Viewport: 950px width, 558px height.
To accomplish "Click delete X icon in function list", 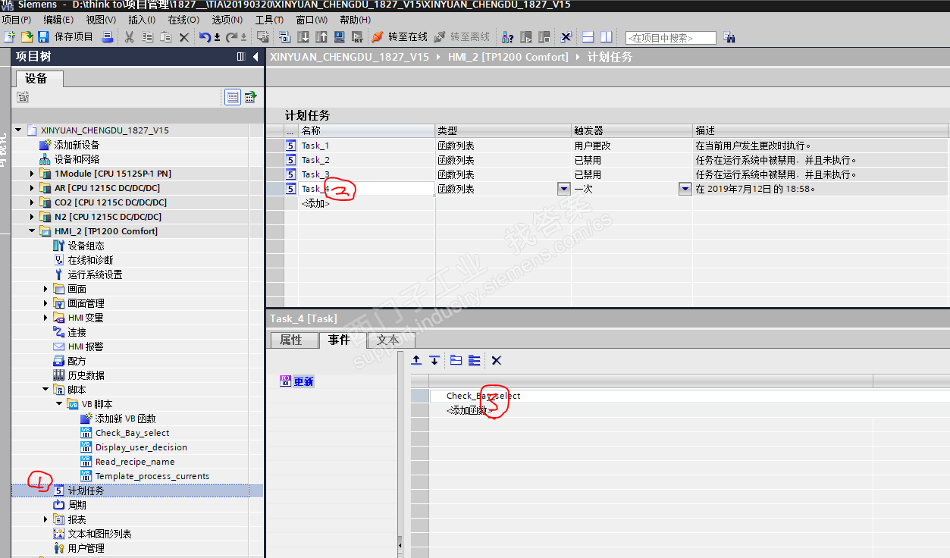I will [497, 360].
